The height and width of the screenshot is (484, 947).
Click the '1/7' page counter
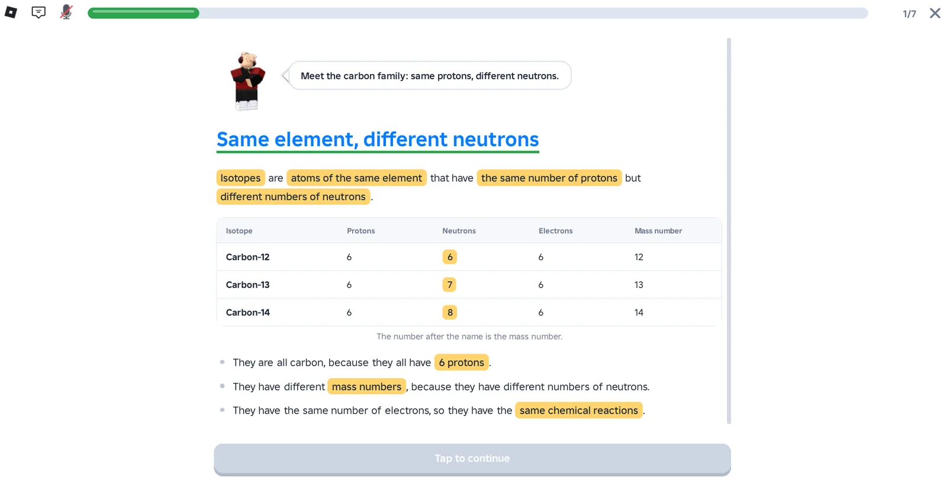909,14
